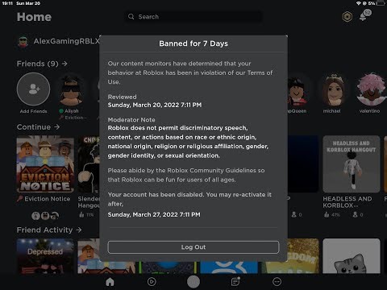Image resolution: width=387 pixels, height=290 pixels.
Task: Click the battery status indicator
Action: coord(381,3)
